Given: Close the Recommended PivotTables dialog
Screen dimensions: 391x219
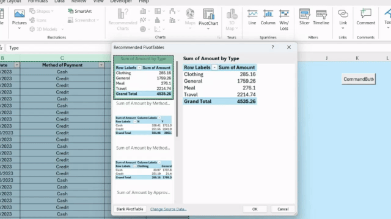Looking at the screenshot, I should pos(289,47).
